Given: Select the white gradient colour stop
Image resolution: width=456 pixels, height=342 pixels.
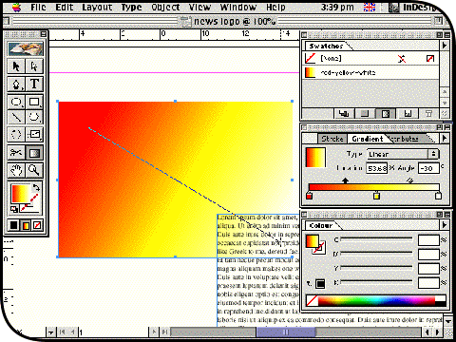Looking at the screenshot, I should pyautogui.click(x=438, y=196).
